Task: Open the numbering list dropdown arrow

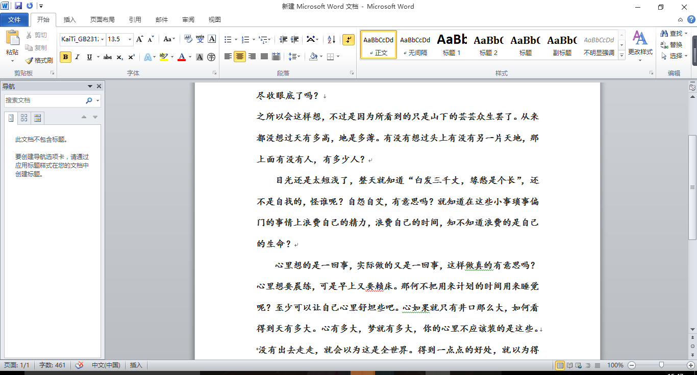Action: [x=253, y=39]
